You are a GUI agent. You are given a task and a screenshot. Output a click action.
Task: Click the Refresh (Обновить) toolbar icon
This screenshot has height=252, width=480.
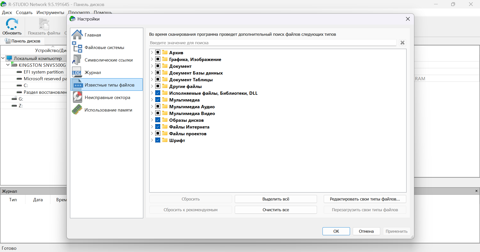point(12,24)
